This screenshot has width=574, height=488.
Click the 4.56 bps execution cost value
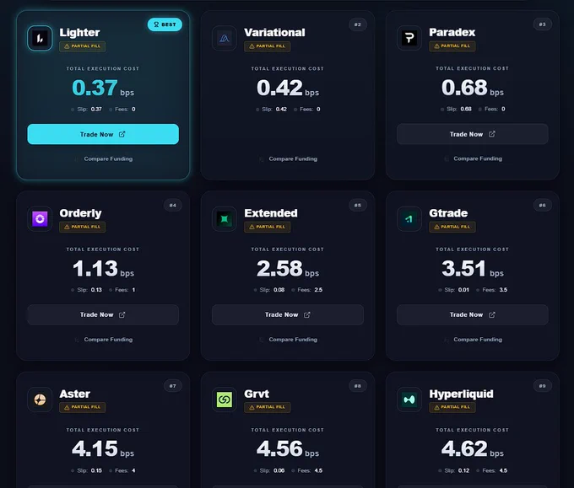pos(288,448)
